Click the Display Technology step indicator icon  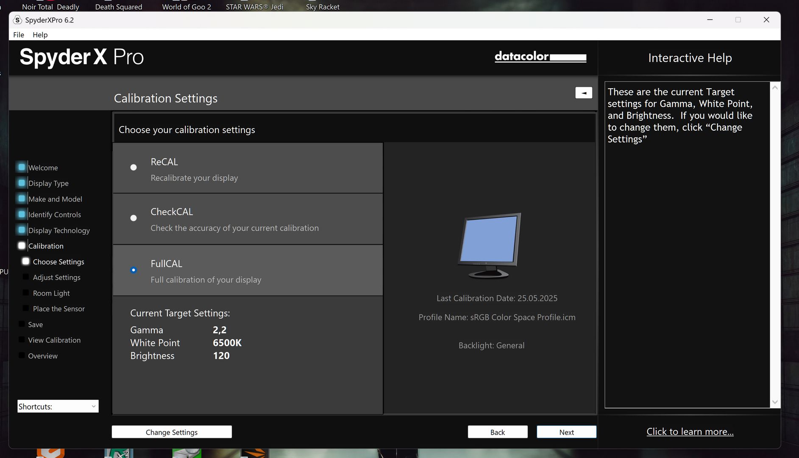[x=22, y=230]
